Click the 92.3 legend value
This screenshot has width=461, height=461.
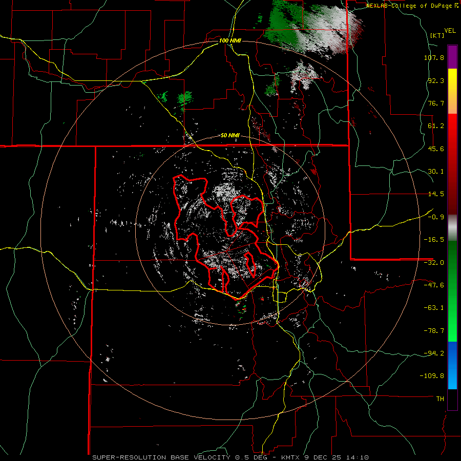[436, 80]
